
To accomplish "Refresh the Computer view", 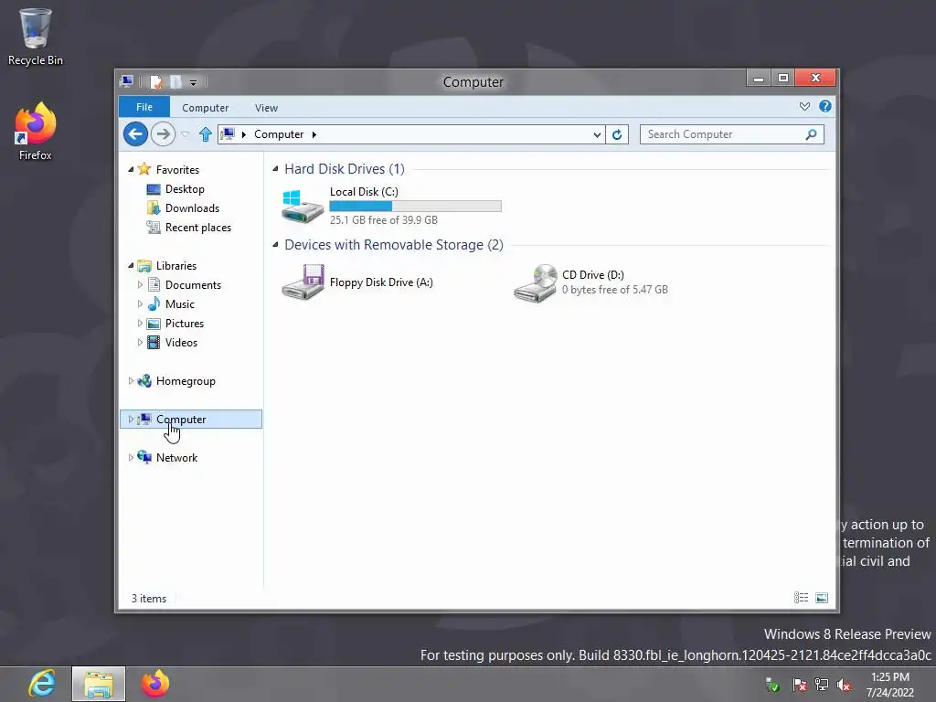I will [617, 134].
